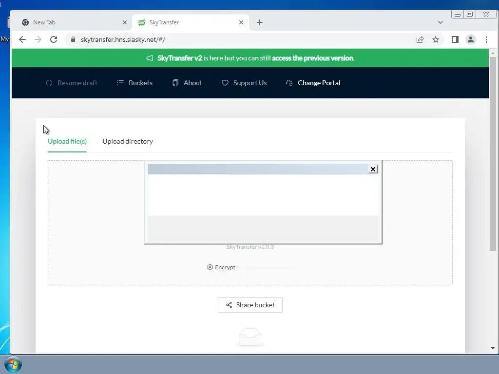The image size is (499, 374).
Task: Open a new browser tab
Action: coord(260,22)
